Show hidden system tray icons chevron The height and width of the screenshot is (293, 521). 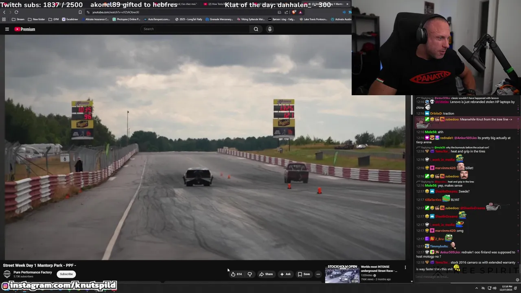(x=477, y=288)
